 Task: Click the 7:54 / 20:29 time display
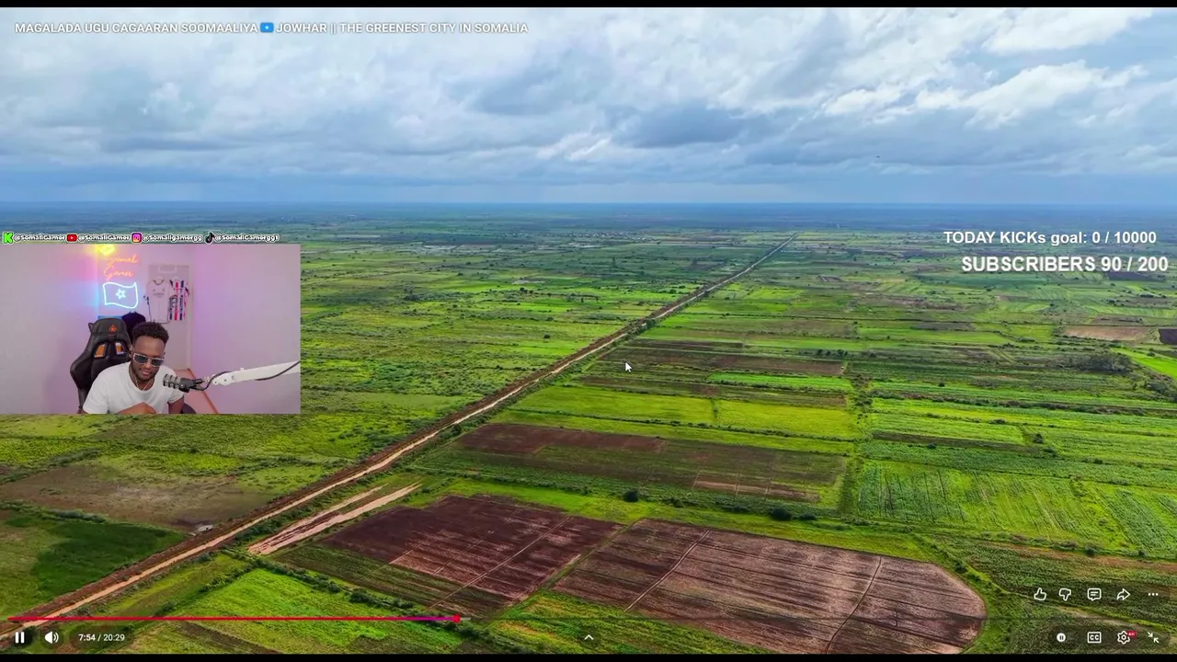point(101,637)
